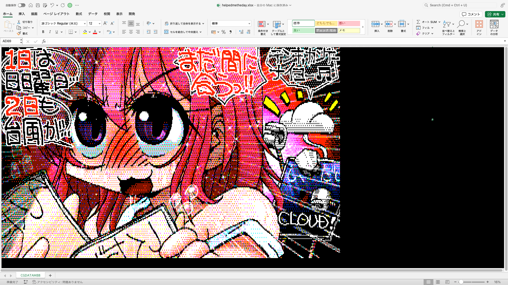508x285 pixels.
Task: Click the Borders icon
Action: tap(71, 32)
